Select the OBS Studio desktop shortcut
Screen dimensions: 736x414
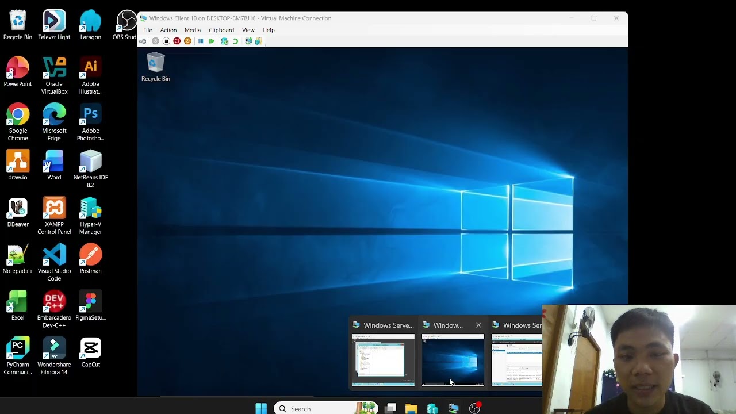pos(125,25)
